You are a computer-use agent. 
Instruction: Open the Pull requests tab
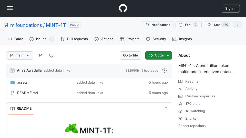[x=74, y=39]
